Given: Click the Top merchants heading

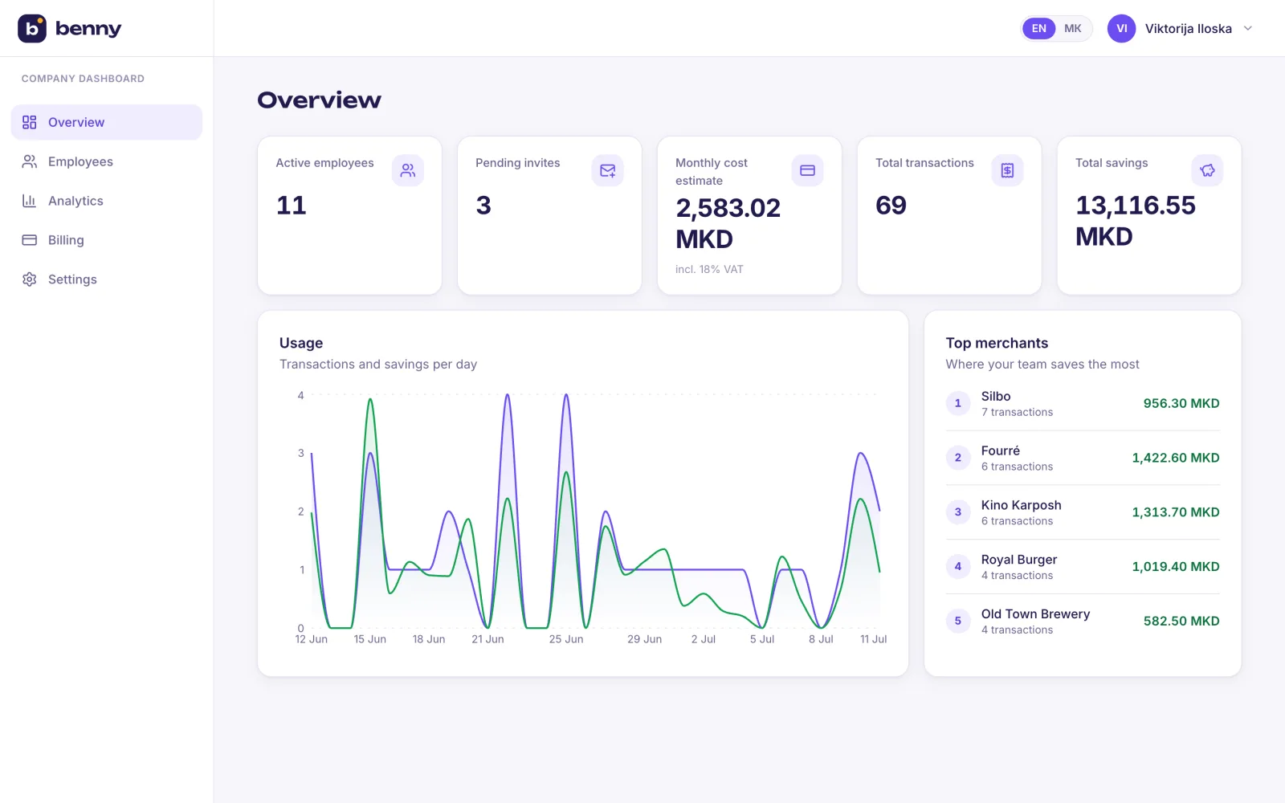Looking at the screenshot, I should (x=997, y=343).
